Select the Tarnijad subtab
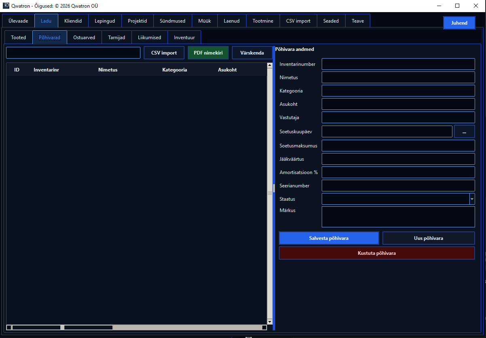This screenshot has height=338, width=486. tap(117, 38)
